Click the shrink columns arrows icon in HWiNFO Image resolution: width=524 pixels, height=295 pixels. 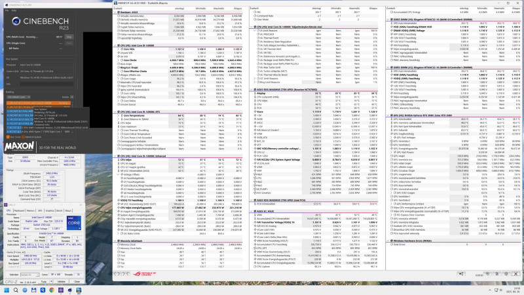coord(126,273)
